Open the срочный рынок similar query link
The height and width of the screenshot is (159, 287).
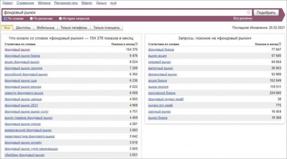159,111
